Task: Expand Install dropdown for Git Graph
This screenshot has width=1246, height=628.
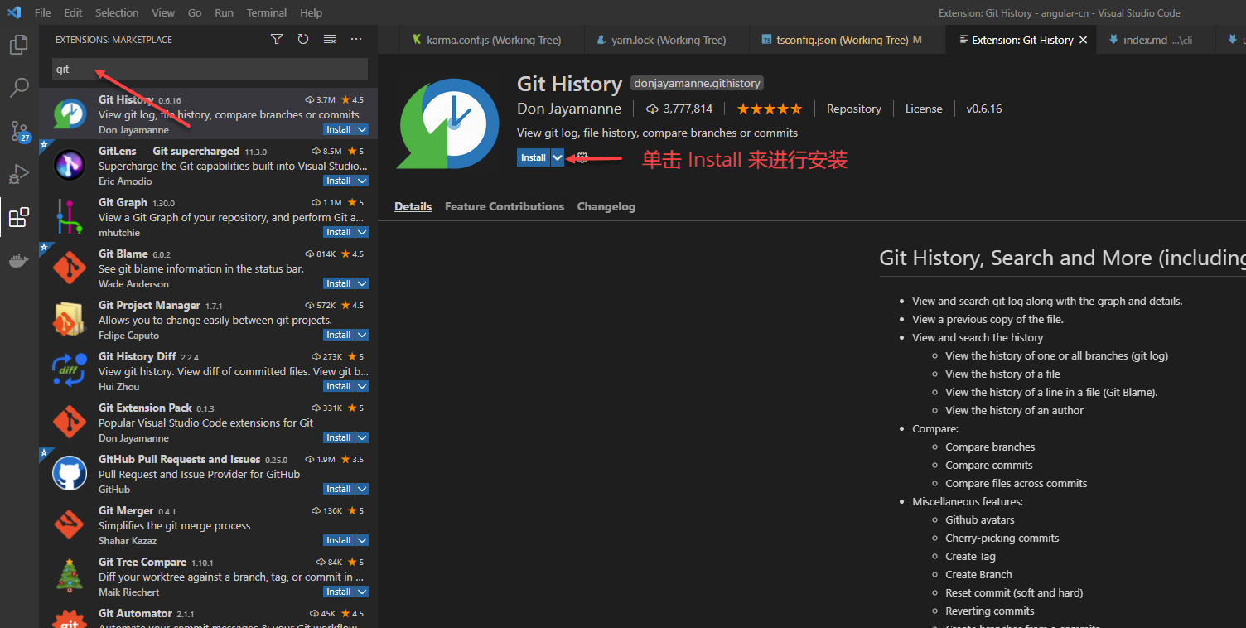Action: 362,232
